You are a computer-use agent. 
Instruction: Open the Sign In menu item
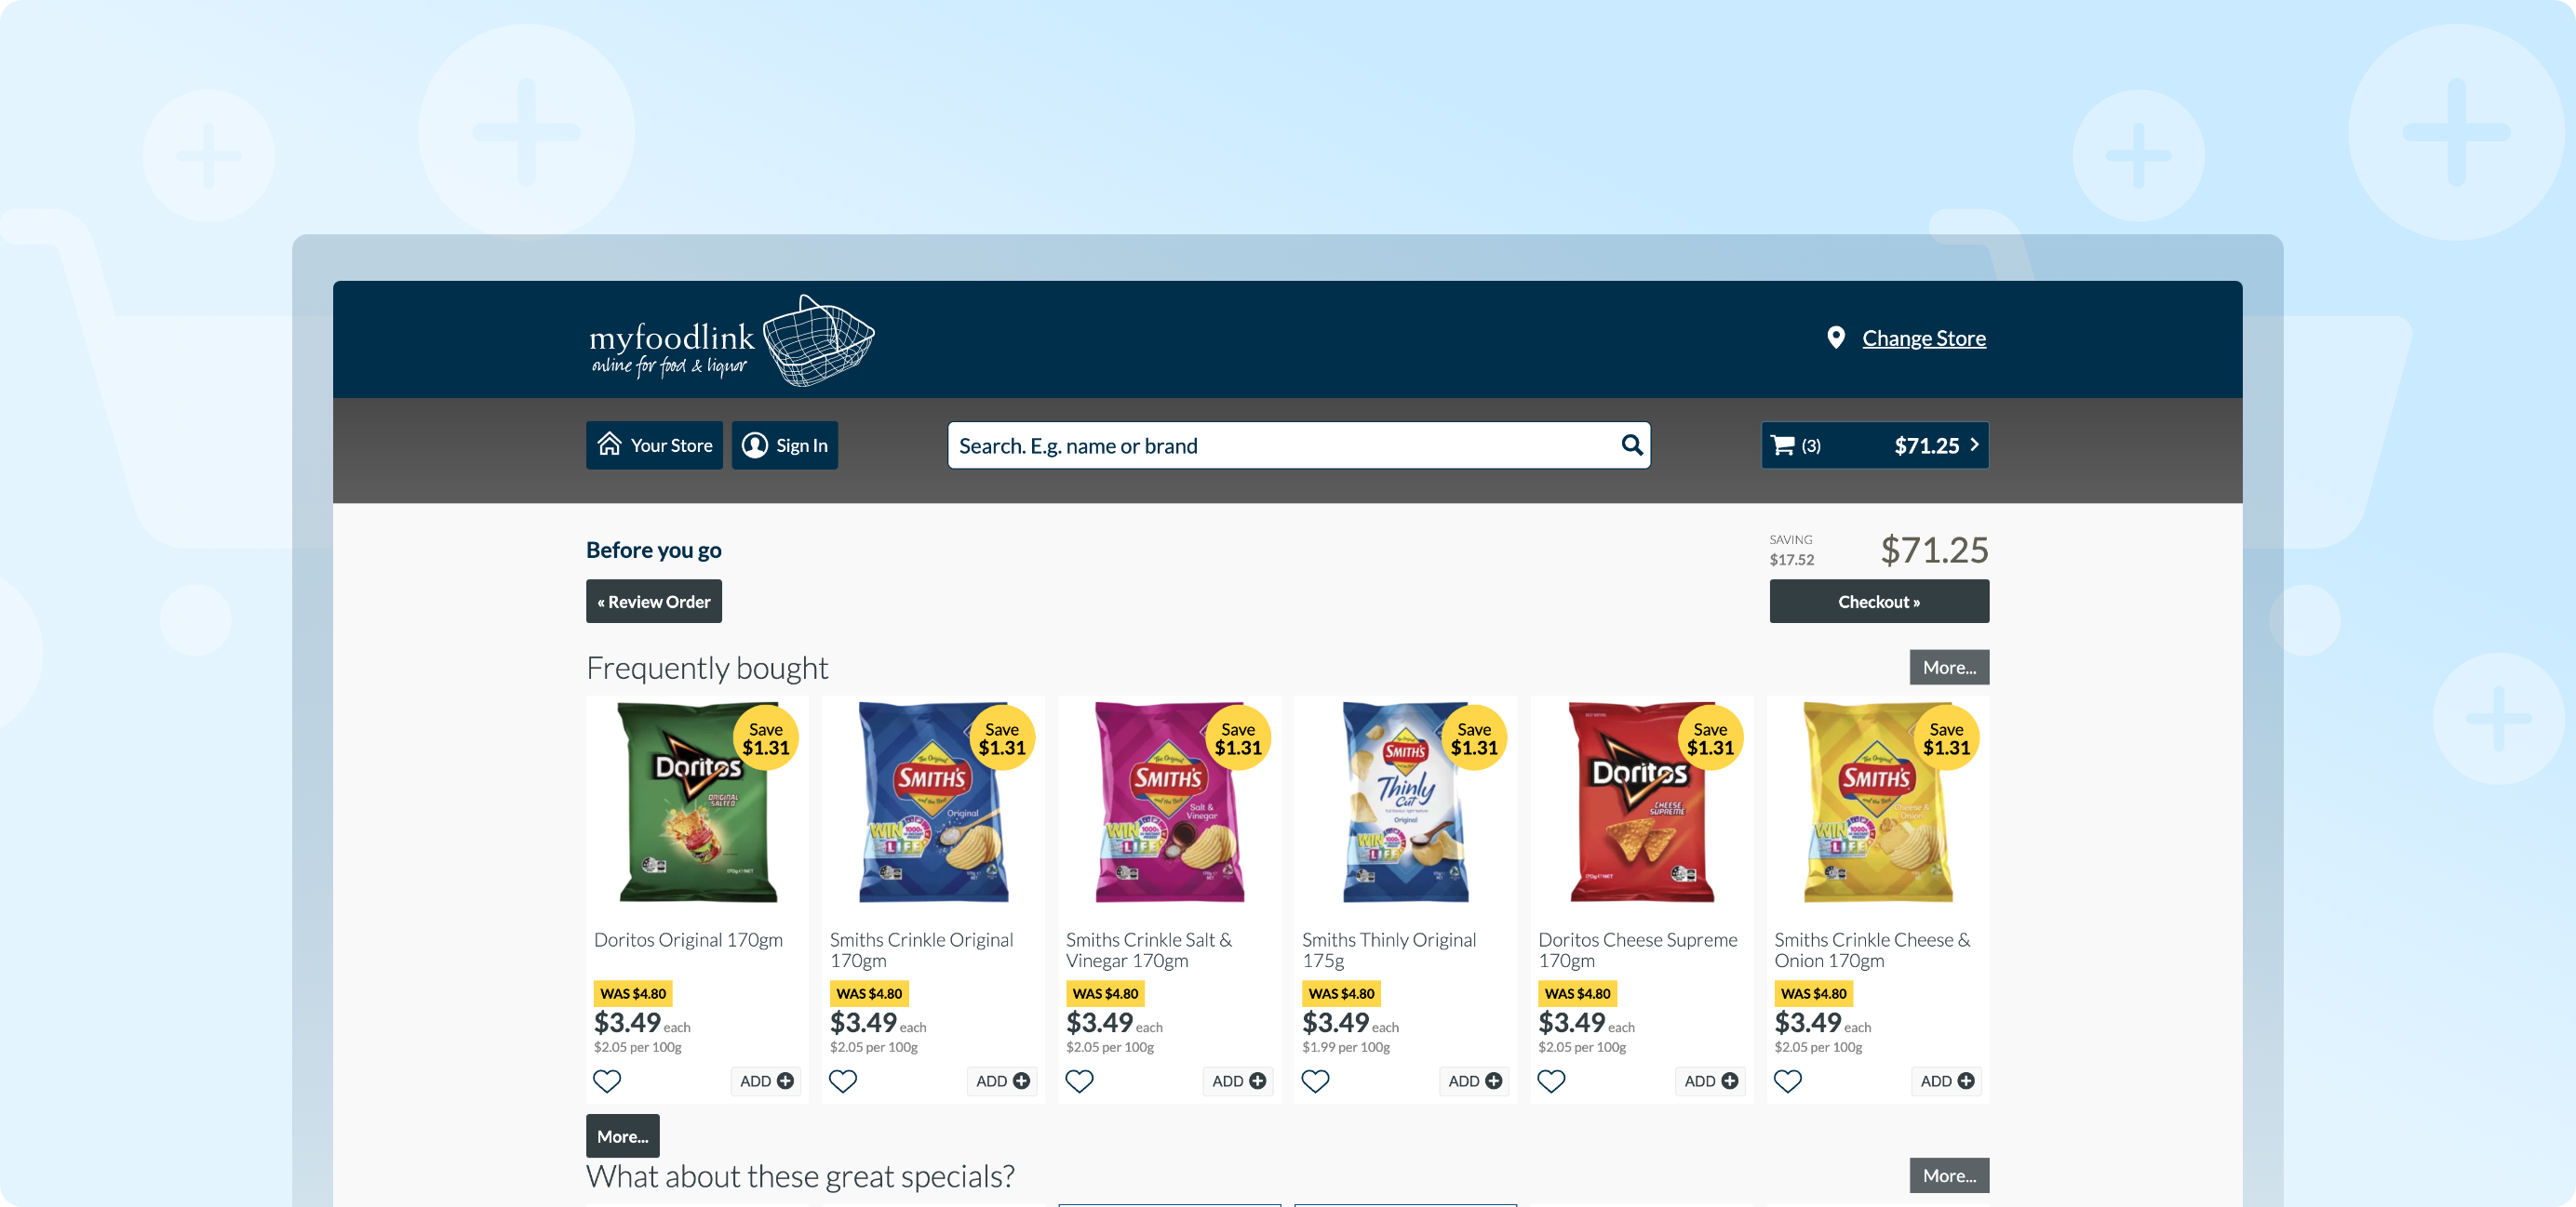point(784,445)
